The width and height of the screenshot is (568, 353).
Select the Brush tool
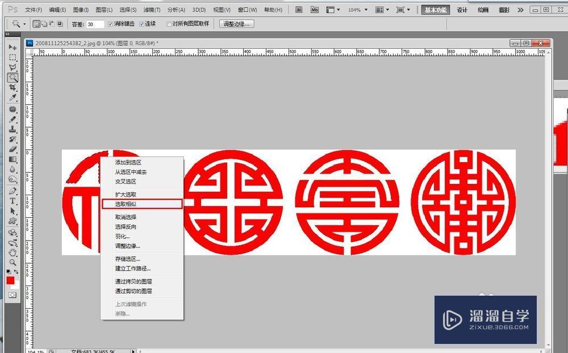(12, 119)
